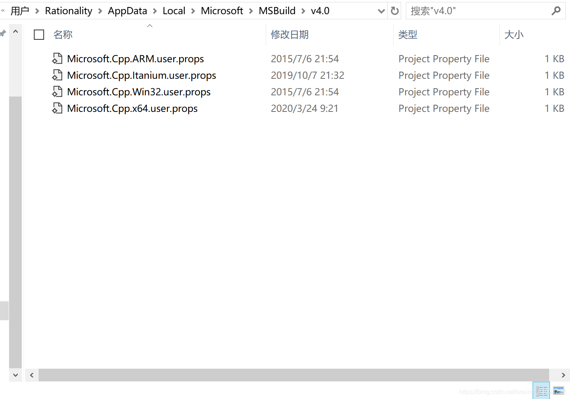This screenshot has height=399, width=570.
Task: Show hidden breadcrumb path levels
Action: coord(3,11)
